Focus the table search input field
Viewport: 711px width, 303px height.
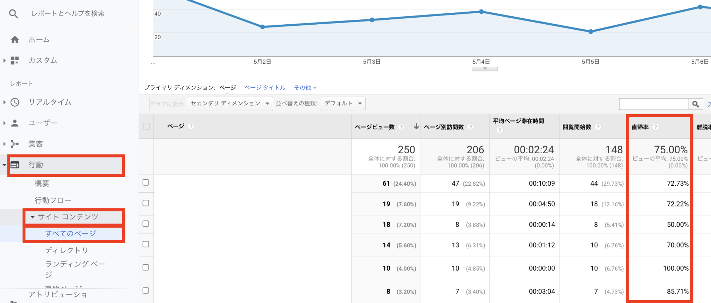pyautogui.click(x=654, y=104)
